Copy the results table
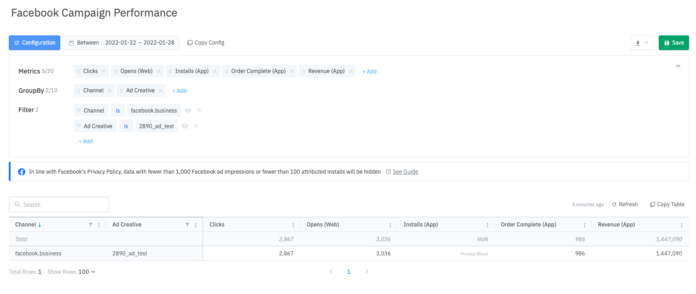Screen dimensions: 696x294 pyautogui.click(x=667, y=204)
